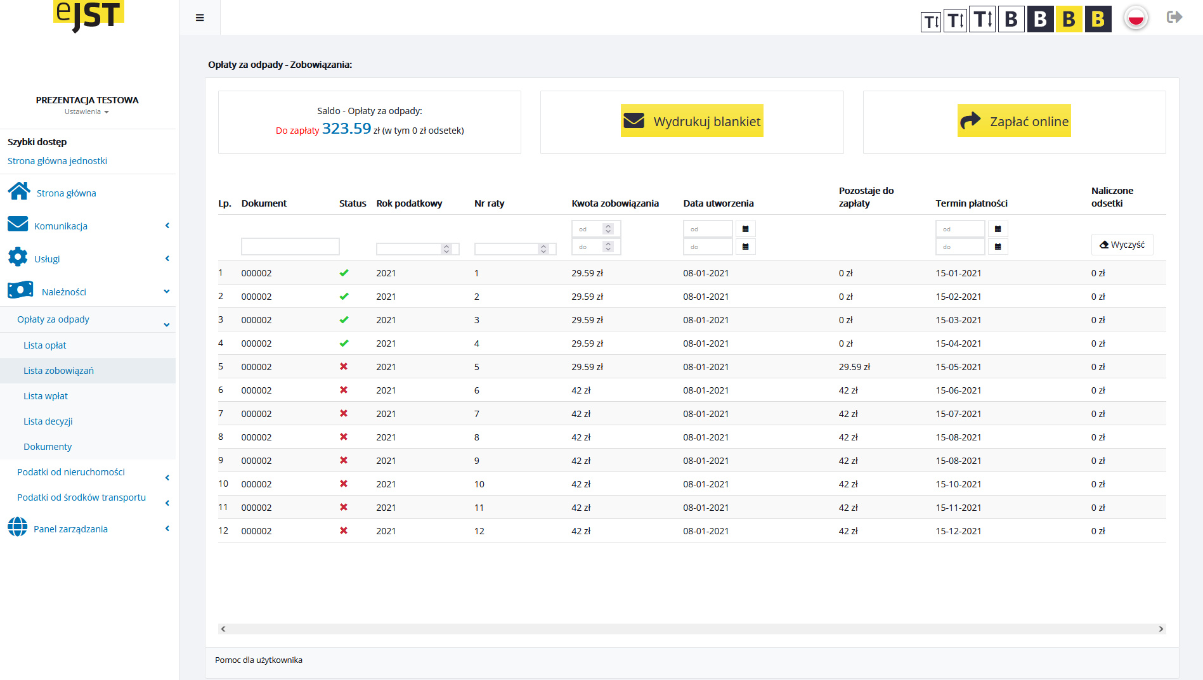Image resolution: width=1203 pixels, height=680 pixels.
Task: Open calendar for Termin płatności 'do' field
Action: coord(998,247)
